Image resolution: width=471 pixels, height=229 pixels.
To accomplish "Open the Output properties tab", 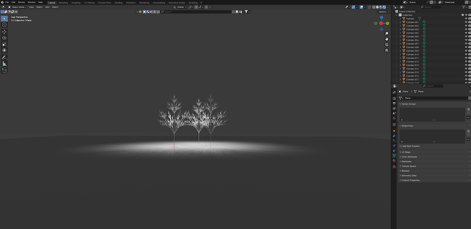I will [394, 103].
